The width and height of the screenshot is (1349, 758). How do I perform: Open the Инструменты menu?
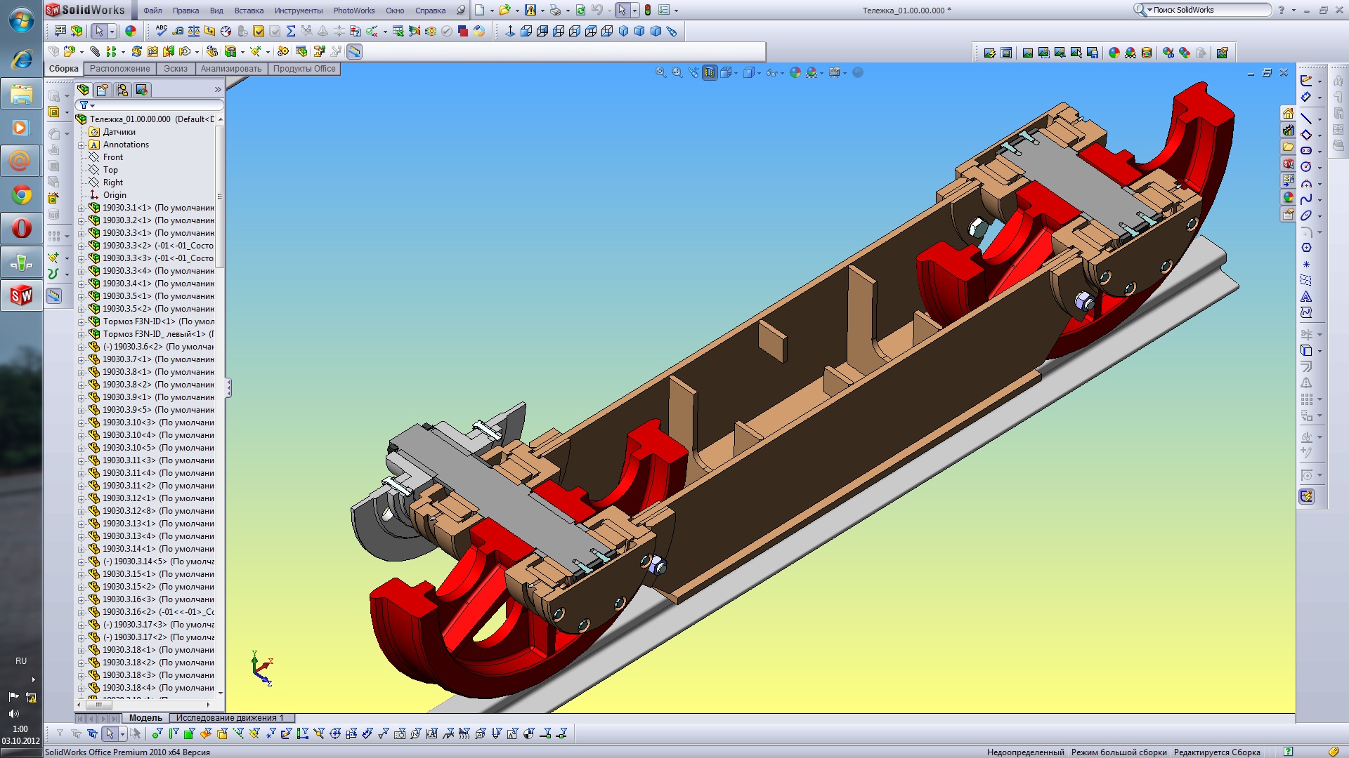click(x=299, y=11)
